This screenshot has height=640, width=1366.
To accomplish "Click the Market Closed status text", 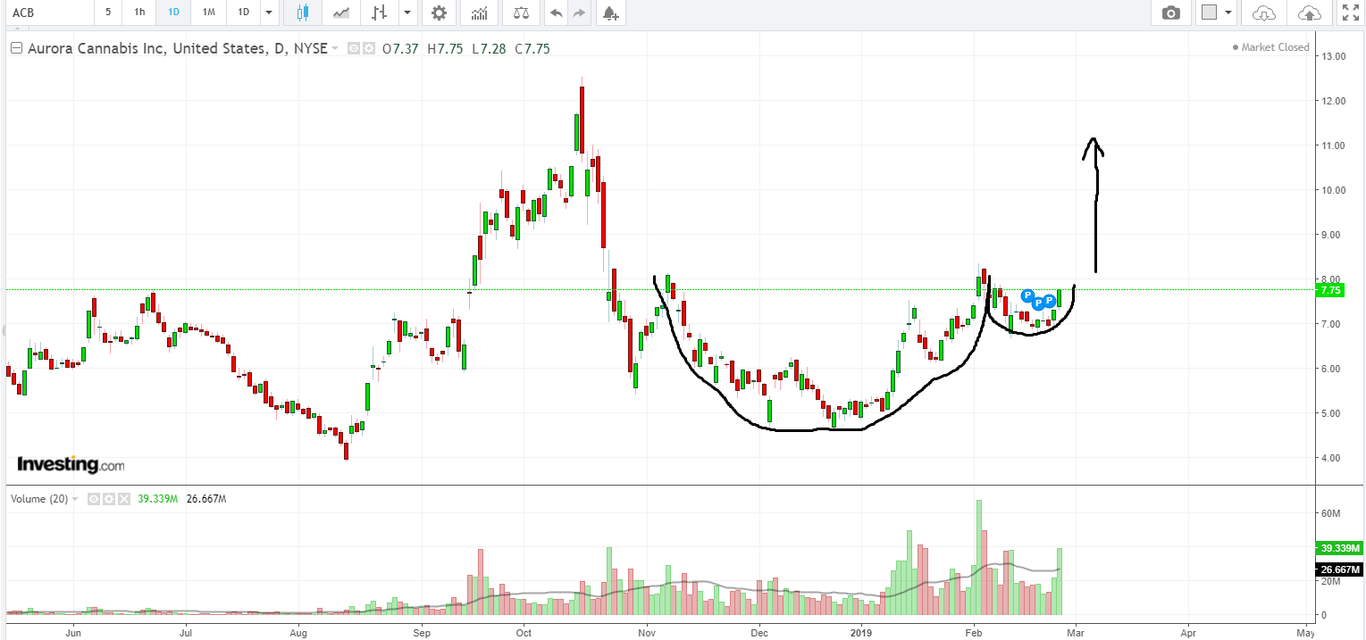I will tap(1275, 47).
